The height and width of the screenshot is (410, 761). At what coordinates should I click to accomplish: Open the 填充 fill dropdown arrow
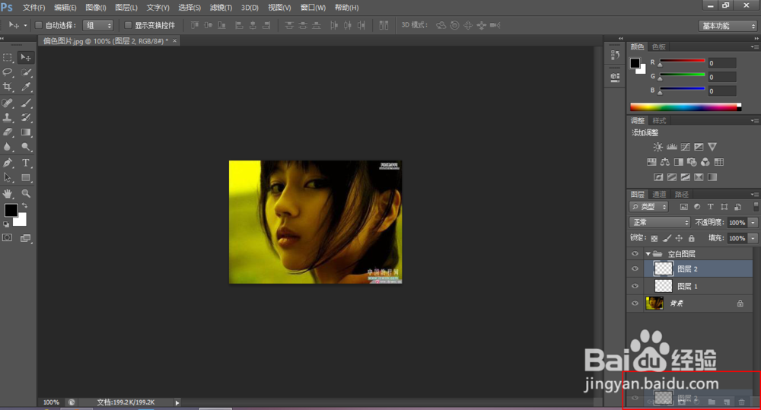click(x=753, y=238)
